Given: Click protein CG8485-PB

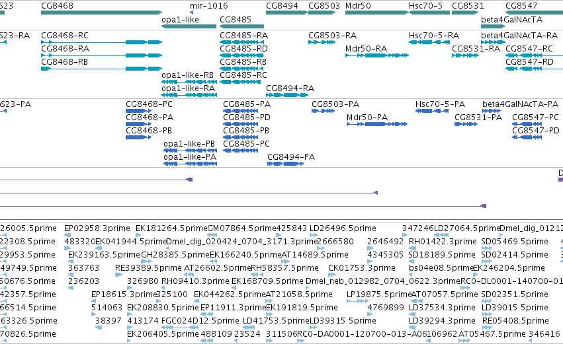Looking at the screenshot, I should pyautogui.click(x=246, y=131).
